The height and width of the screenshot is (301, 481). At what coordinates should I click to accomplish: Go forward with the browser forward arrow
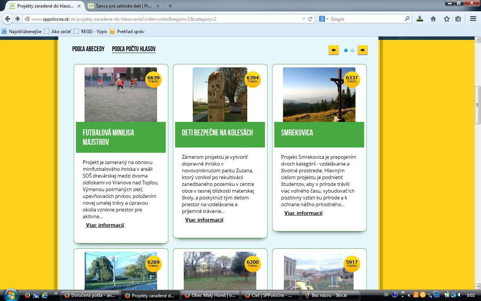coord(17,19)
